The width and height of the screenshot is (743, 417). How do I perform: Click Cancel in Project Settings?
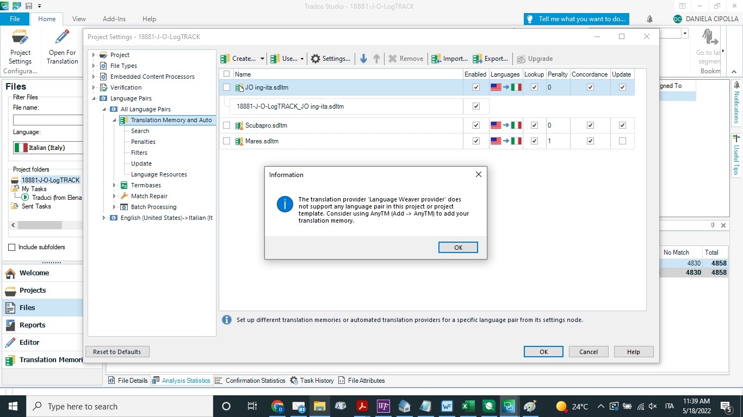pos(589,352)
